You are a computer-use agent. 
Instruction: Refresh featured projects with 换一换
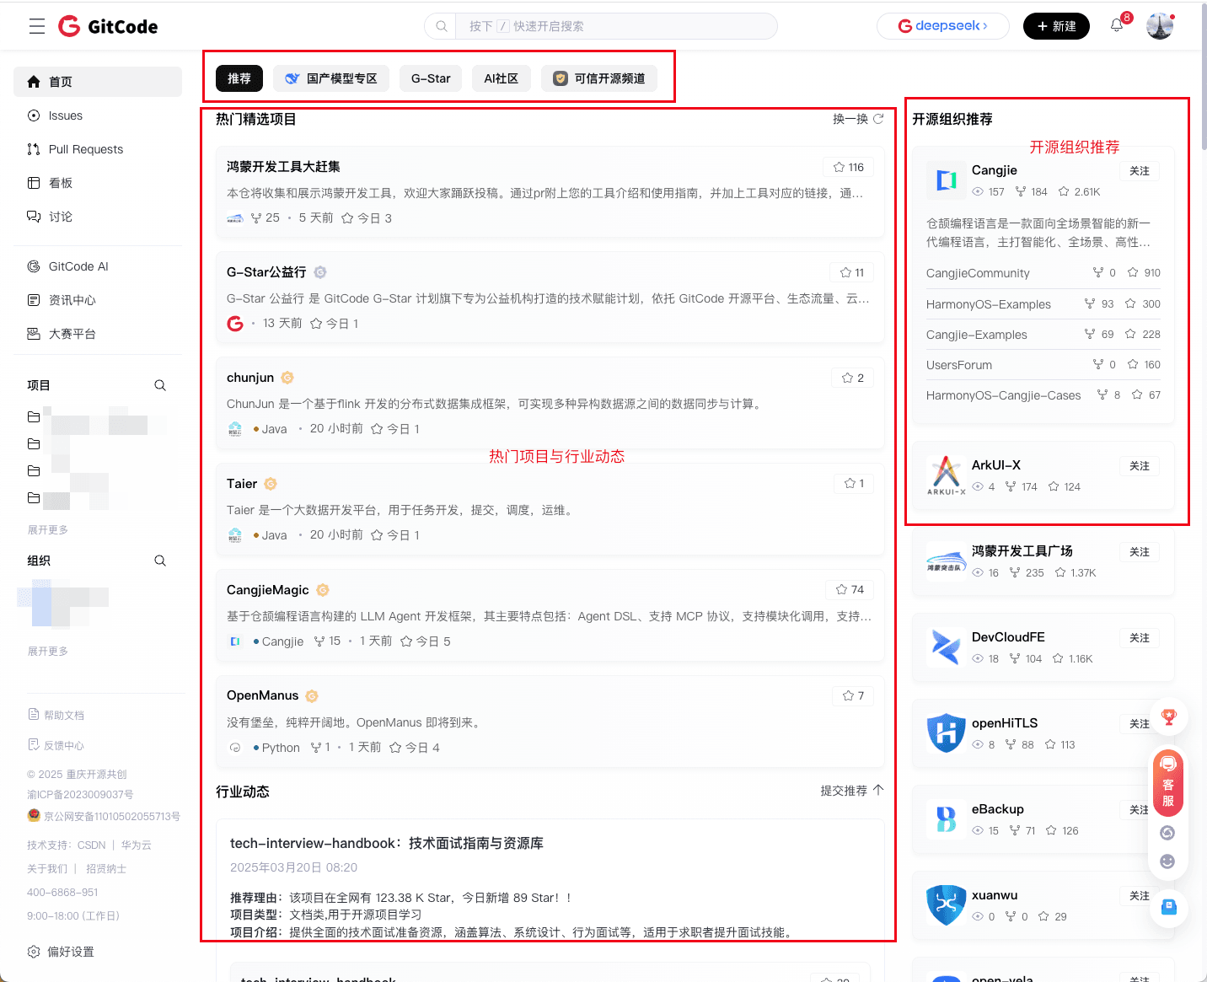point(858,119)
